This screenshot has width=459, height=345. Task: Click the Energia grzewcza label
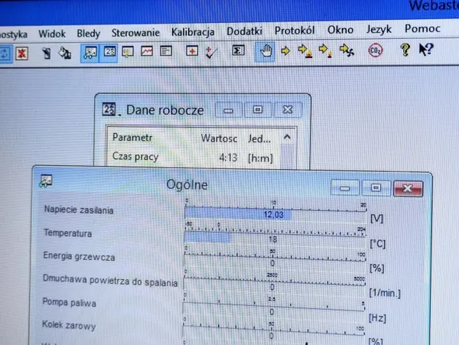point(79,256)
